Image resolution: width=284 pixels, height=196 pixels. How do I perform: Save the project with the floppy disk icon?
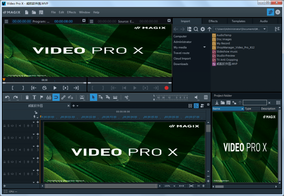coord(41,12)
